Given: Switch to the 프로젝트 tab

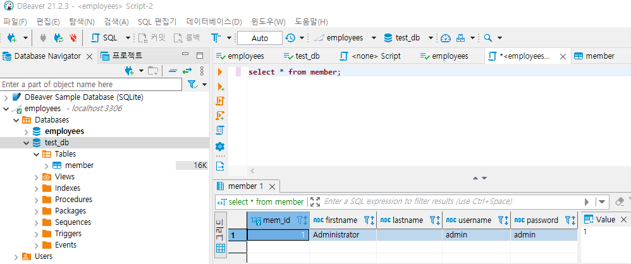Looking at the screenshot, I should pyautogui.click(x=122, y=56).
